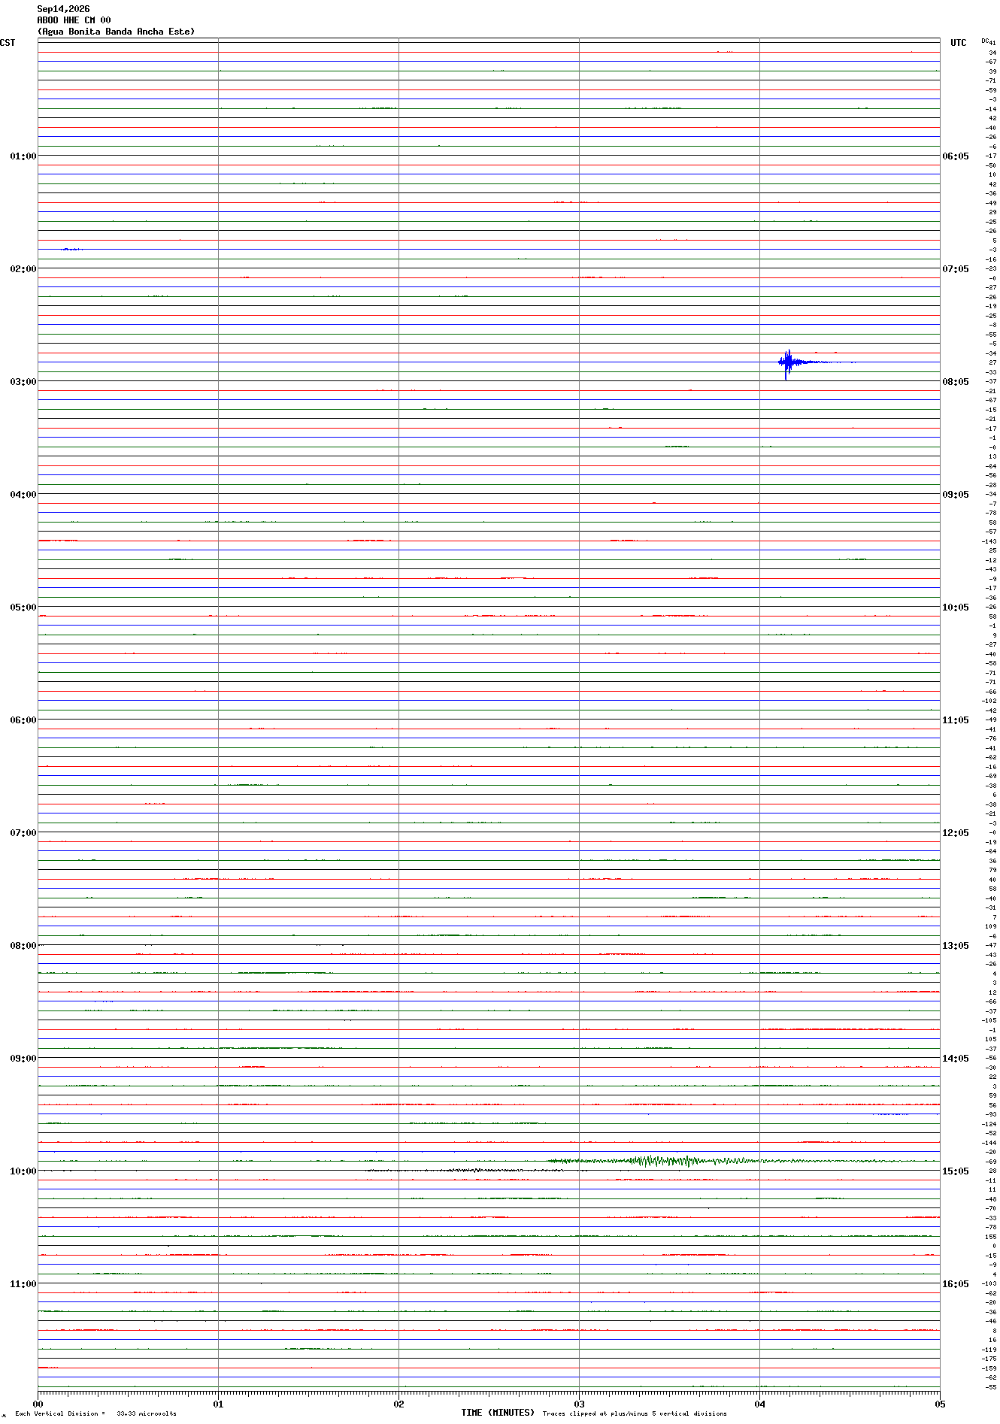Select the 07:00 CST time marker
The image size is (1000, 1424).
point(23,833)
